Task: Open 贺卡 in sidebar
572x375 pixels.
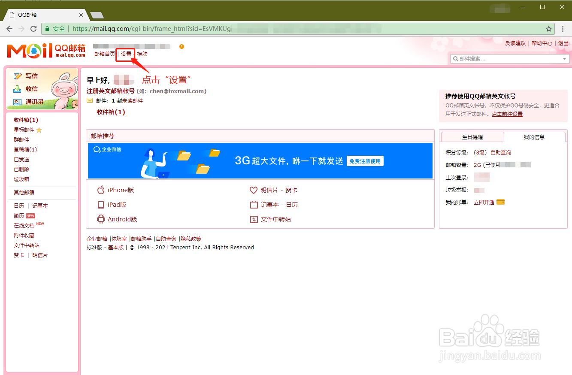Action: (19, 255)
